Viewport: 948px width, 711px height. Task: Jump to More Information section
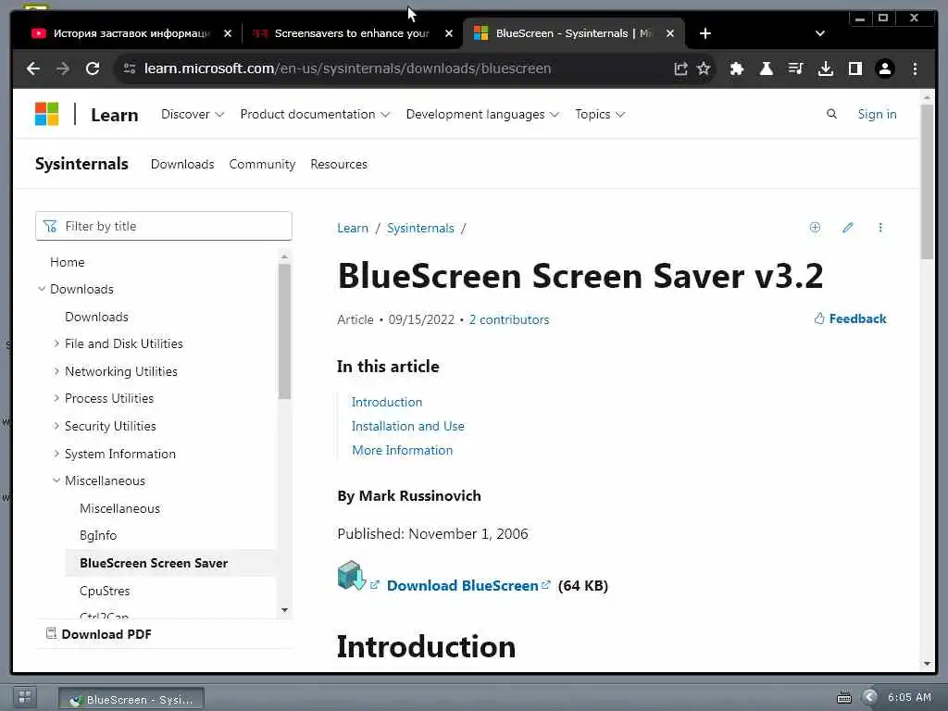402,451
